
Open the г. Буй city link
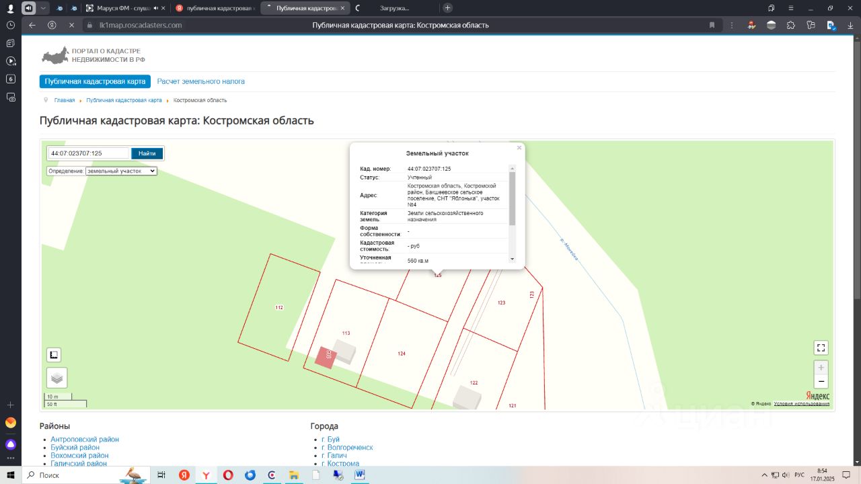(x=330, y=440)
